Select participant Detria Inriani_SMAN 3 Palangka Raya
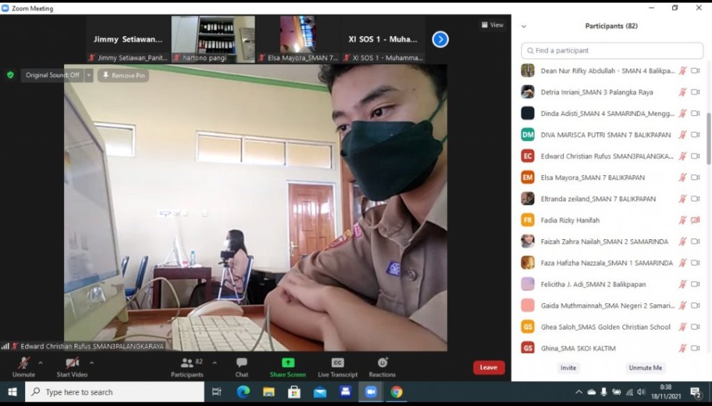This screenshot has width=712, height=406. (x=611, y=92)
